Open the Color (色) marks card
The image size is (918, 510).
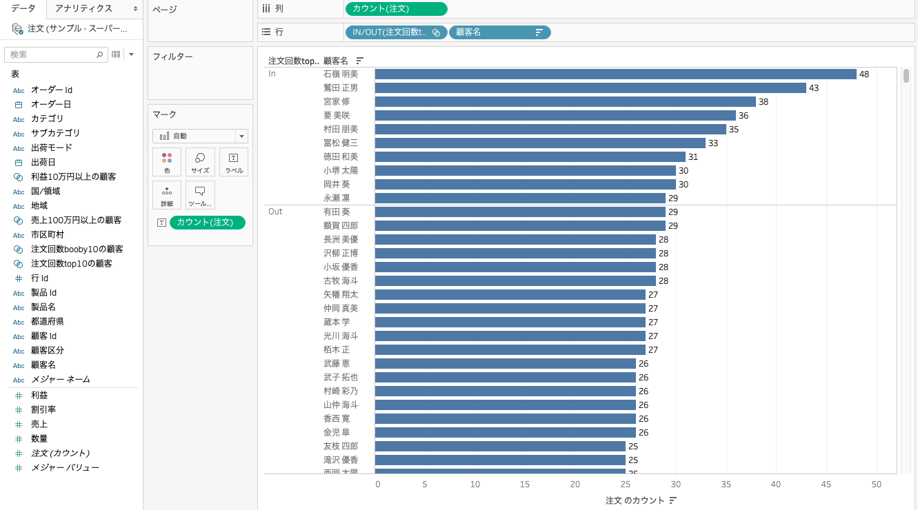point(167,162)
